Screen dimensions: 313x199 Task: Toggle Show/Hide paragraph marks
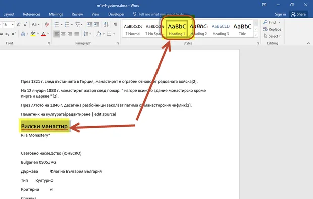(116, 24)
